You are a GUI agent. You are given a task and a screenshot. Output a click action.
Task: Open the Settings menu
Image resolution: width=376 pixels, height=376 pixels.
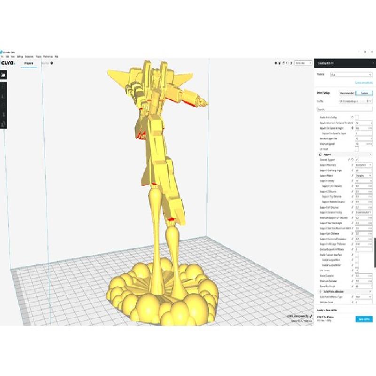20,57
